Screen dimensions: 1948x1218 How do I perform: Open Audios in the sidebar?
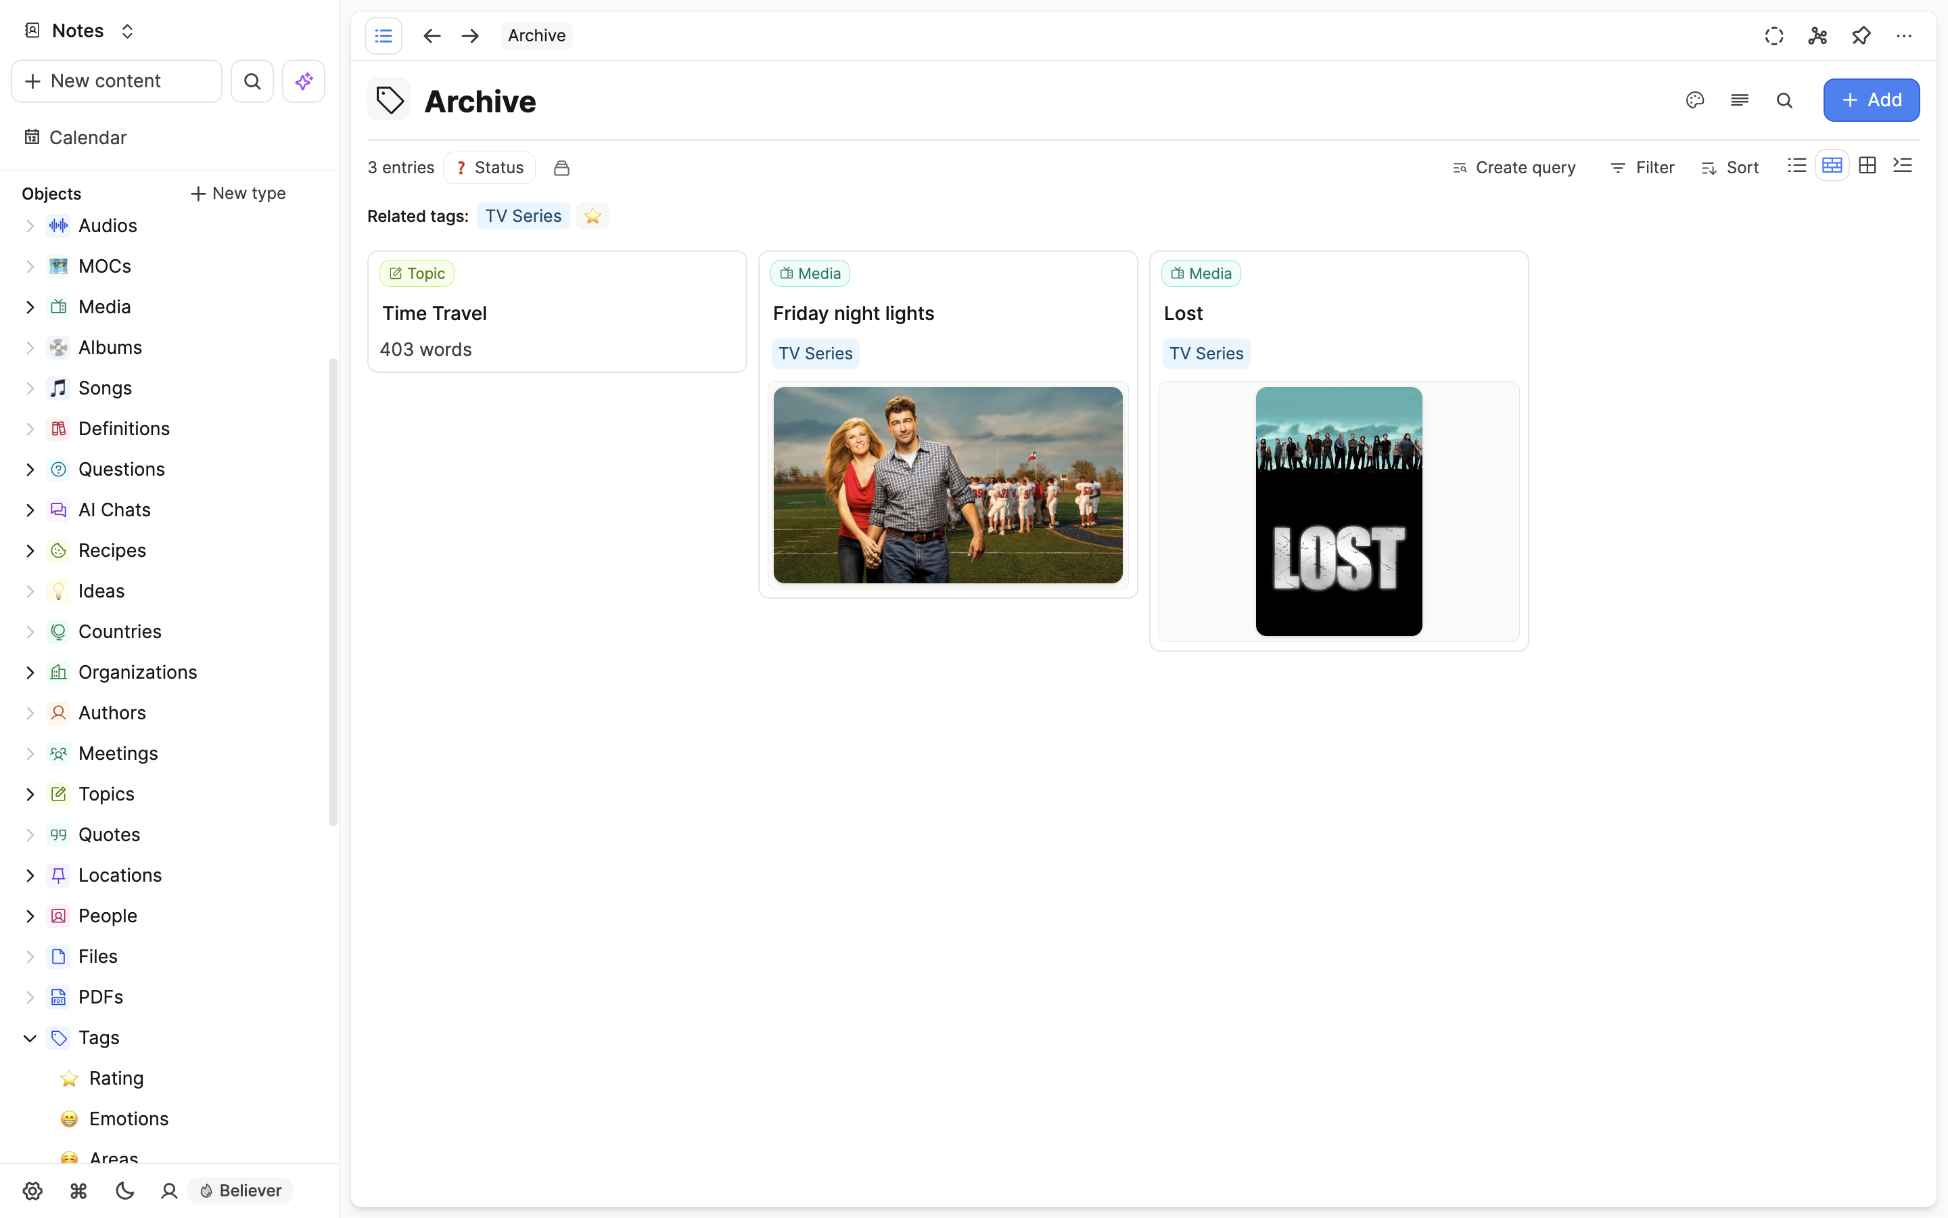(108, 225)
